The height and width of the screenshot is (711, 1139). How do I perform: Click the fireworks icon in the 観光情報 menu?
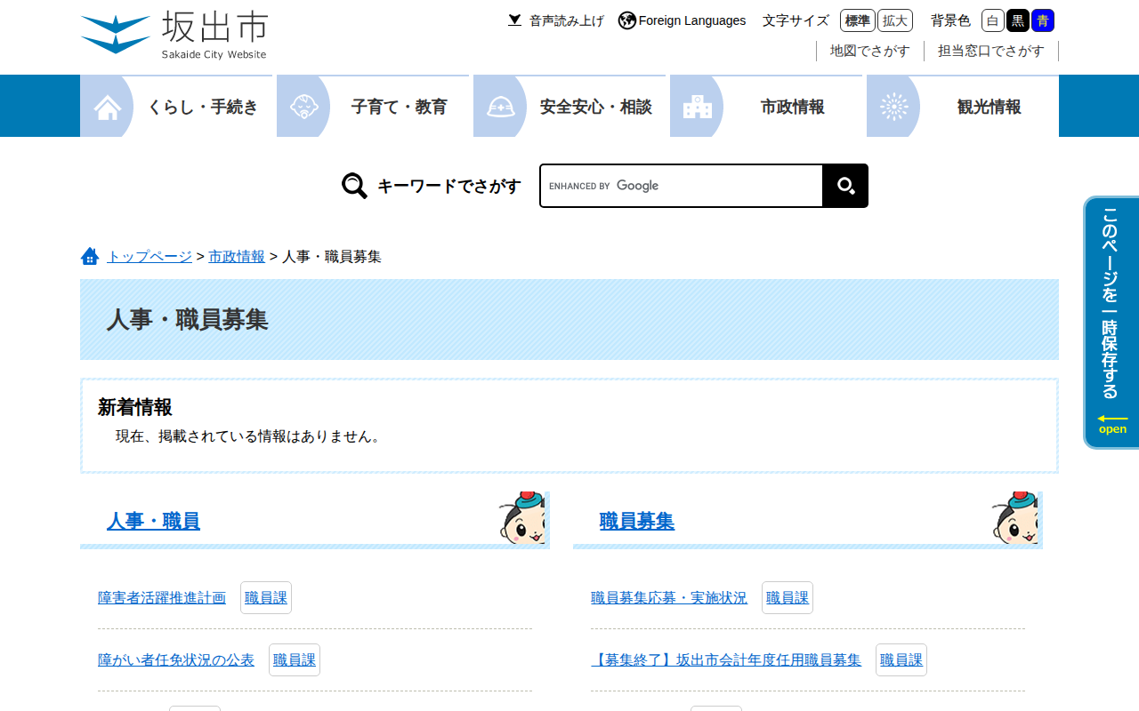tap(894, 107)
